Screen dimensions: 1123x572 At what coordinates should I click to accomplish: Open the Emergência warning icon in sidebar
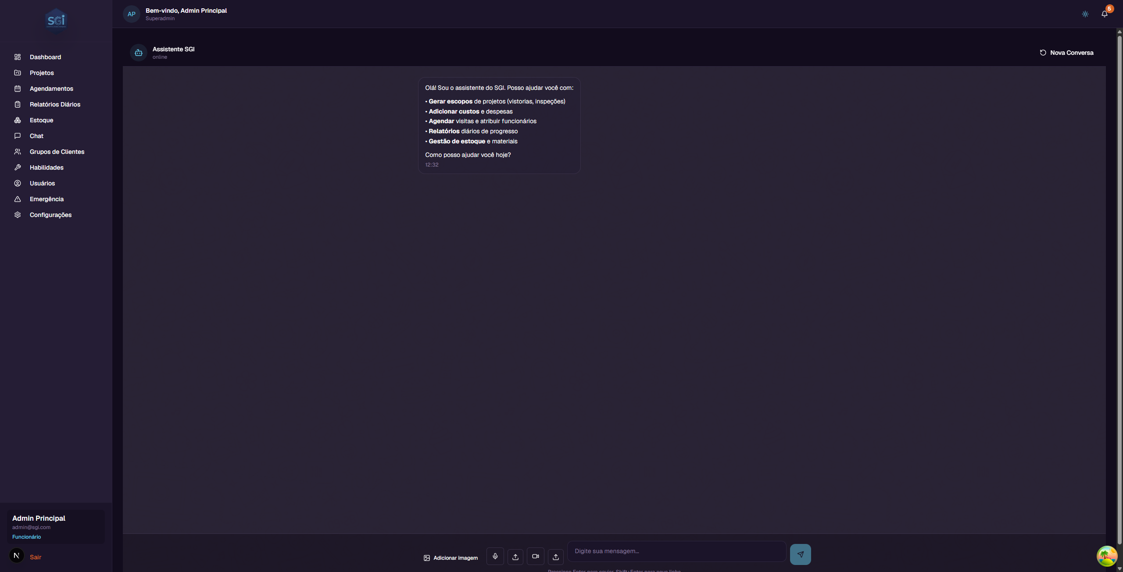(x=17, y=199)
